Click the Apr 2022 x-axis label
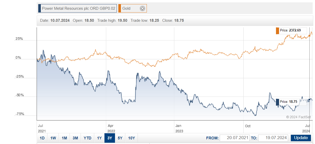The width and height of the screenshot is (315, 144). (111, 128)
